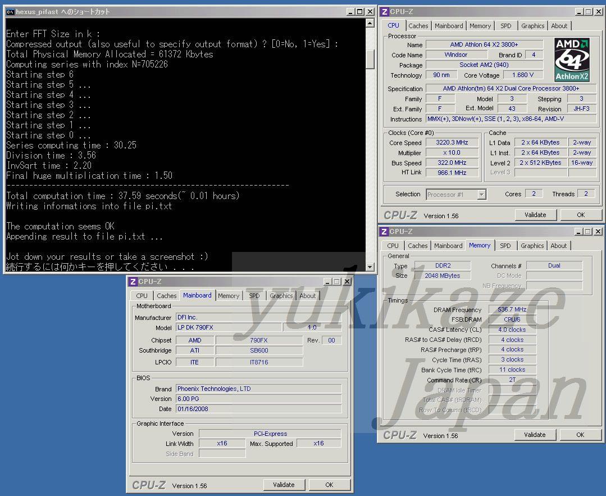This screenshot has width=606, height=496.
Task: Click console scrollbar down arrow
Action: (x=370, y=267)
